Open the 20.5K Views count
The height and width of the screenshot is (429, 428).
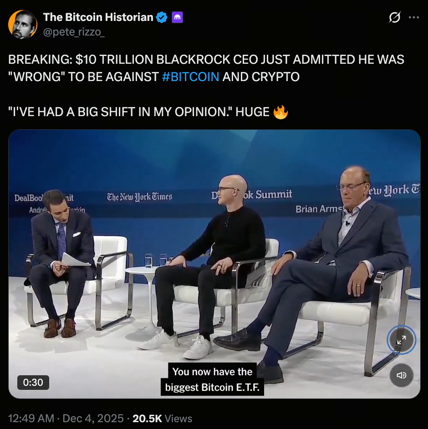(x=163, y=419)
